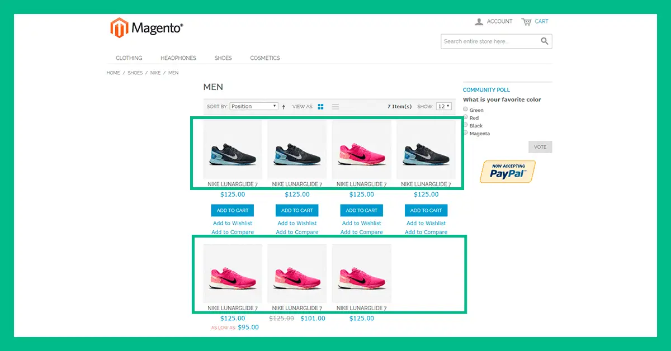Click the Vote button
The image size is (671, 351).
click(540, 147)
